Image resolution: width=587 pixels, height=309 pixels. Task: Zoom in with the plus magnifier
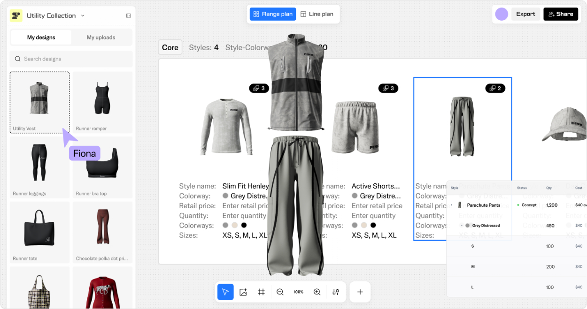click(x=317, y=292)
